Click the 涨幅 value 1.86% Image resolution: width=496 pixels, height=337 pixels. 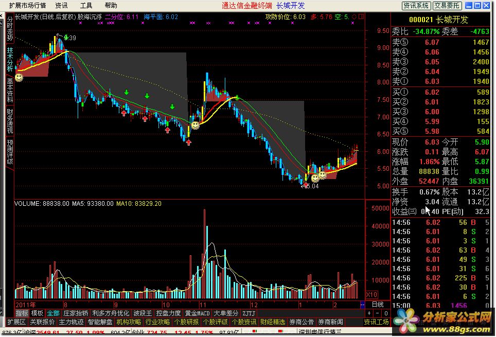[429, 162]
